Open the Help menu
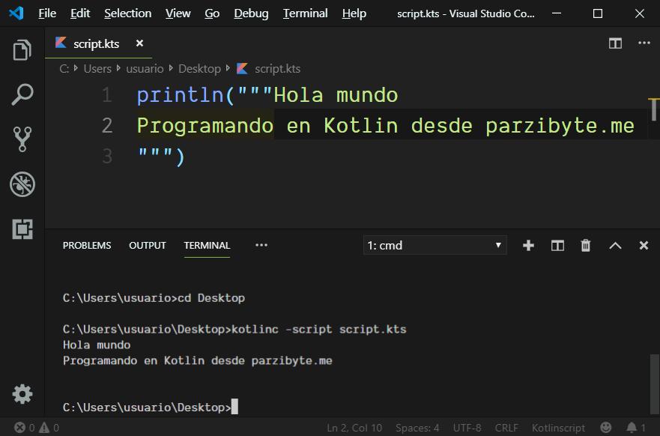This screenshot has width=660, height=436. pos(354,13)
